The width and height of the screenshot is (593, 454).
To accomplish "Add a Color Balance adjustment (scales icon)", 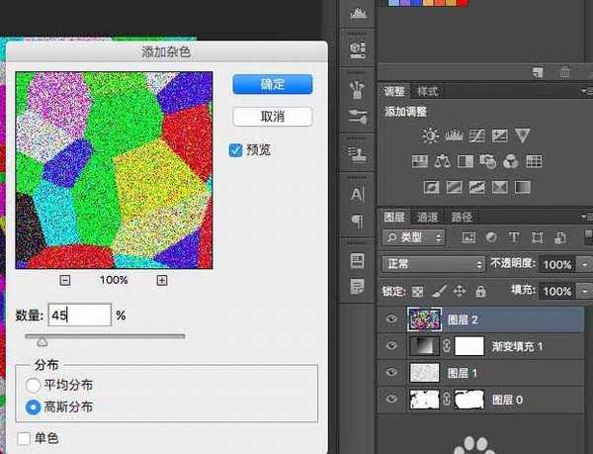I will pyautogui.click(x=440, y=161).
